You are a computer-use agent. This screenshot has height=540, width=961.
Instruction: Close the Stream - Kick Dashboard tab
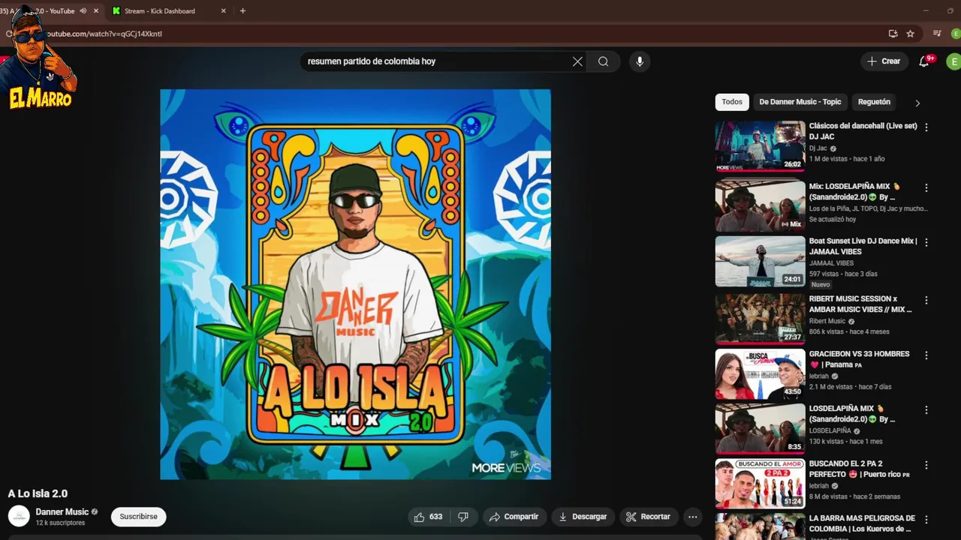224,11
